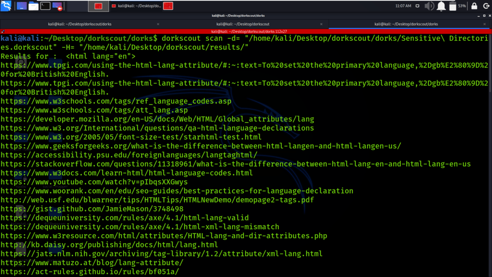
Task: Minimize the terminal window
Action: pyautogui.click(x=479, y=16)
